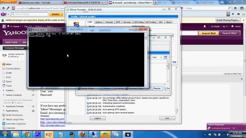Click Install Missing Plugins button
The width and height of the screenshot is (246, 138).
coord(228,20)
